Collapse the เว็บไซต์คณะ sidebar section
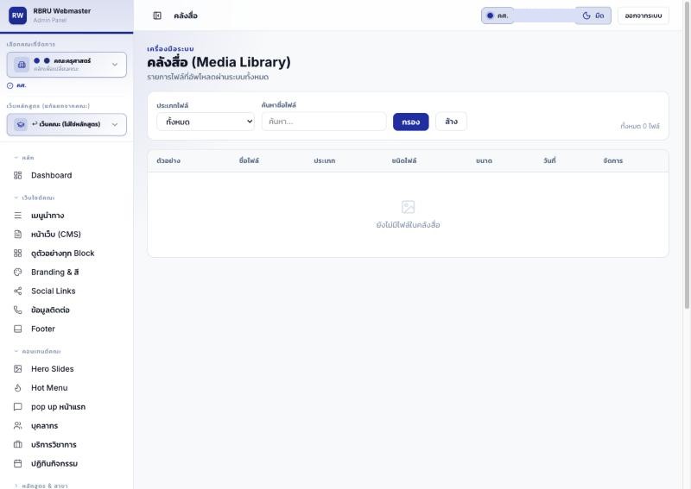The width and height of the screenshot is (691, 489). [x=34, y=197]
